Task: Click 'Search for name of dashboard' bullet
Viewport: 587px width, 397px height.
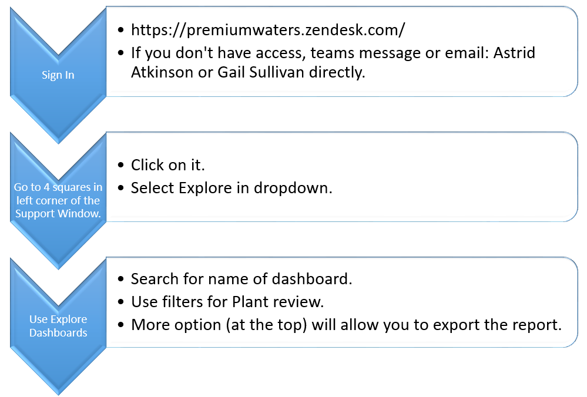Action: click(x=241, y=279)
